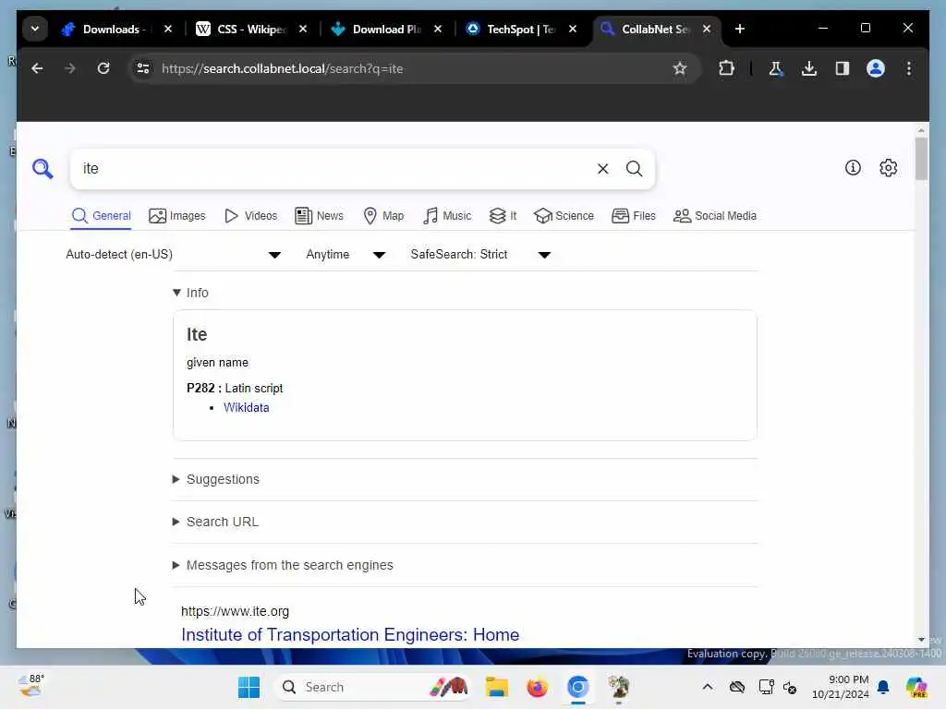
Task: Click the CollabNet search logo icon
Action: [x=42, y=168]
